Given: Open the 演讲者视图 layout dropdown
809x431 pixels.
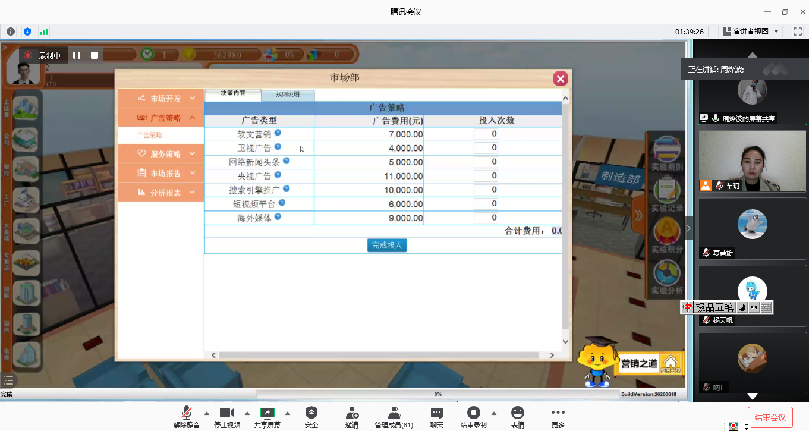Looking at the screenshot, I should 750,32.
